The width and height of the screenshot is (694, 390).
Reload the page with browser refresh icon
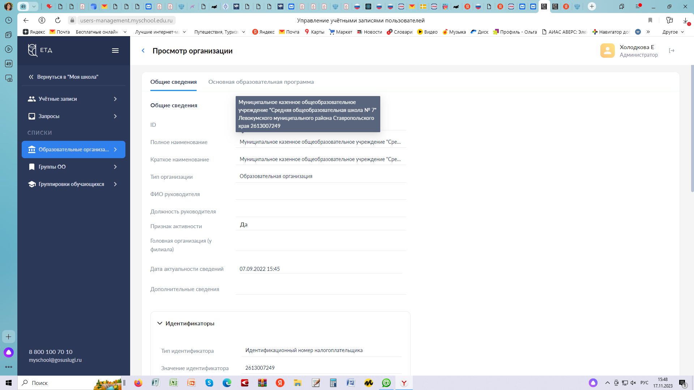coord(58,20)
